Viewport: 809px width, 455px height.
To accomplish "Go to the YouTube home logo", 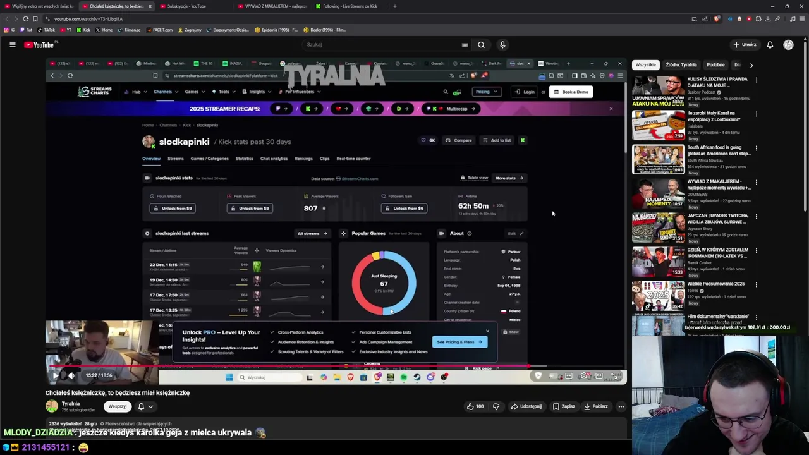I will click(40, 45).
